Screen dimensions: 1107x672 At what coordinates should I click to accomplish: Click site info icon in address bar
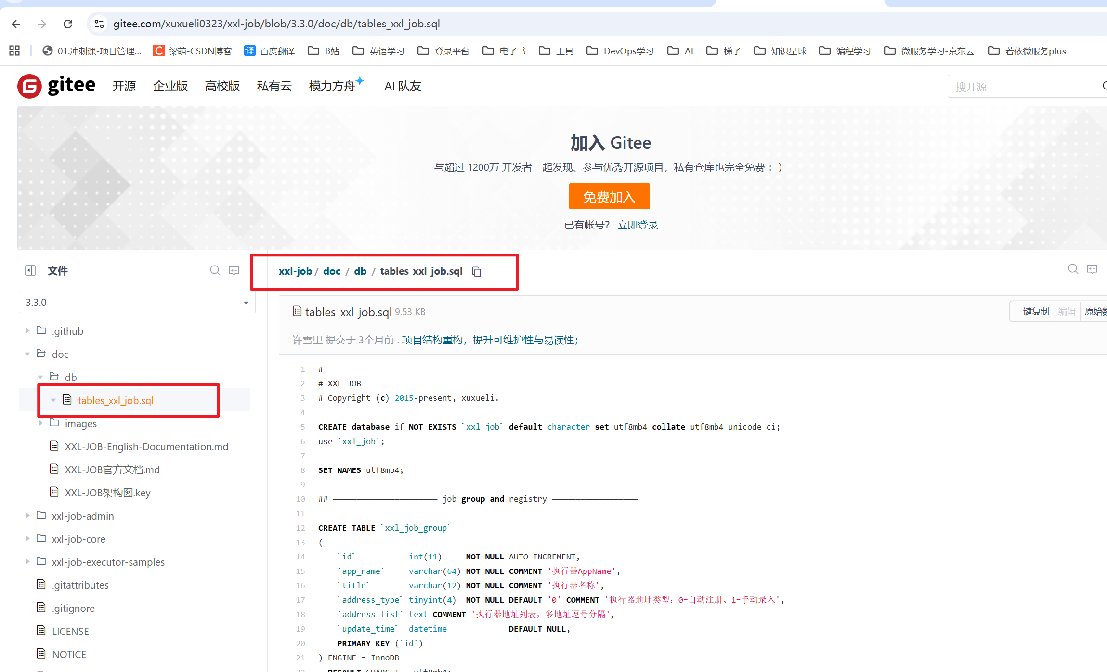coord(99,24)
